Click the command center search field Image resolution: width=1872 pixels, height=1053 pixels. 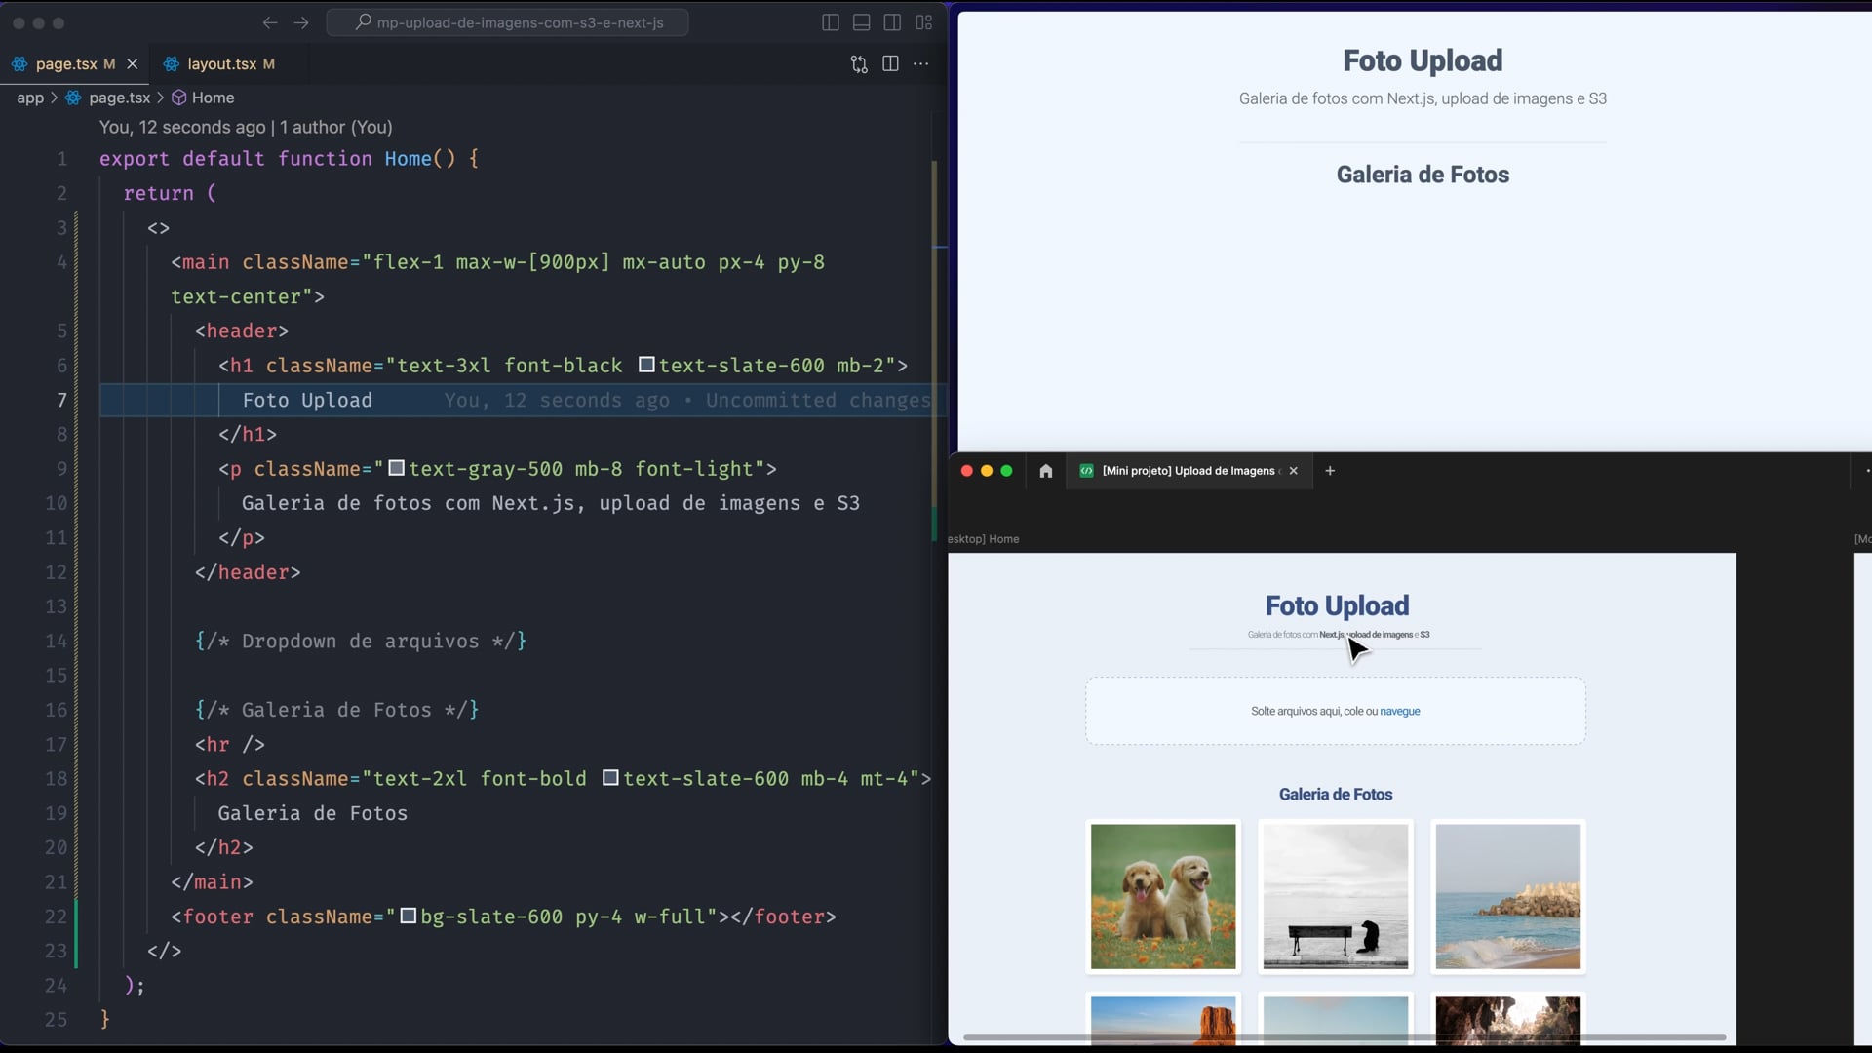(x=507, y=22)
